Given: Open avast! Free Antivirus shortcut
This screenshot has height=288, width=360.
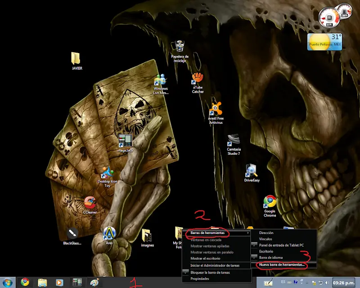Looking at the screenshot, I should pyautogui.click(x=216, y=113).
